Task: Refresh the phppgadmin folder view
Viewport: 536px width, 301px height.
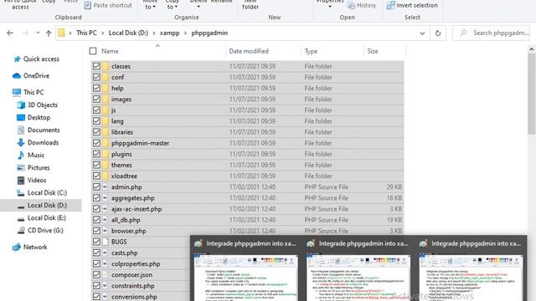Action: point(438,33)
